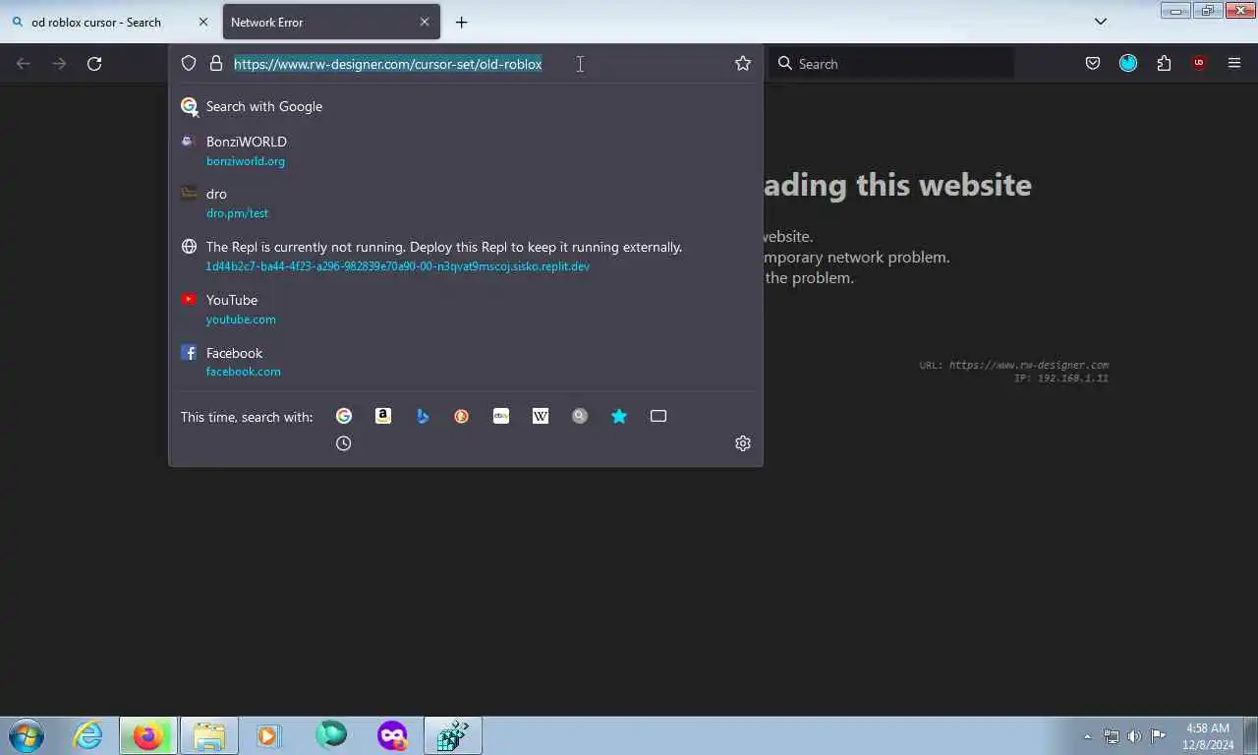The width and height of the screenshot is (1258, 755).
Task: Open the dro.pm/test suggestion
Action: 466,203
